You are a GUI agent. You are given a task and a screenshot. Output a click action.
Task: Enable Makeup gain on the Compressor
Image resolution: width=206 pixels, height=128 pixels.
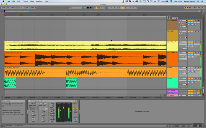coord(75,103)
